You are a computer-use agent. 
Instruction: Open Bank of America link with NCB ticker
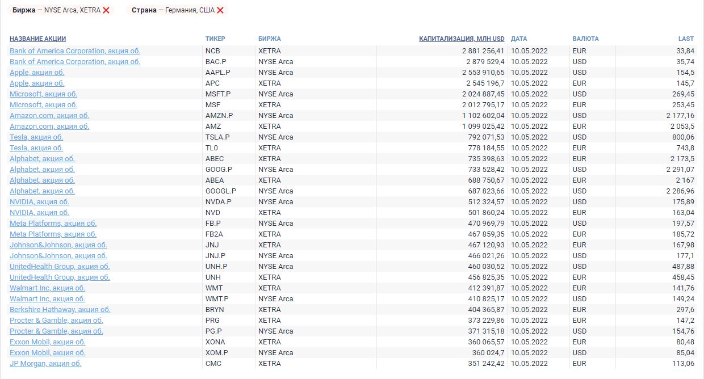click(74, 51)
